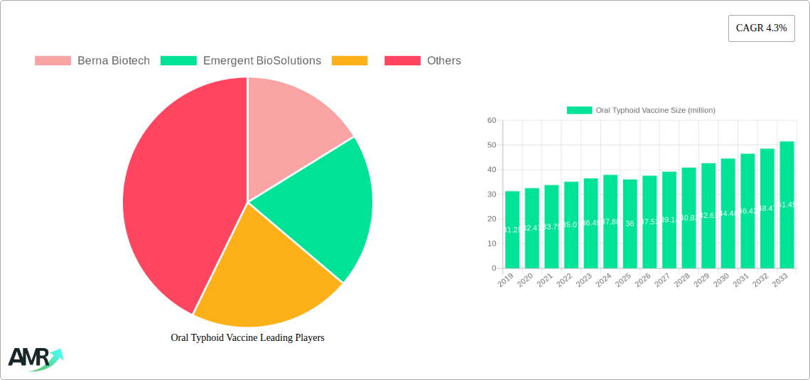Click the Oral Typhoid Vaccine Leading Players caption

point(247,338)
